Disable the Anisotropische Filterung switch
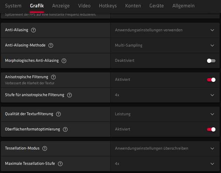 211,80
